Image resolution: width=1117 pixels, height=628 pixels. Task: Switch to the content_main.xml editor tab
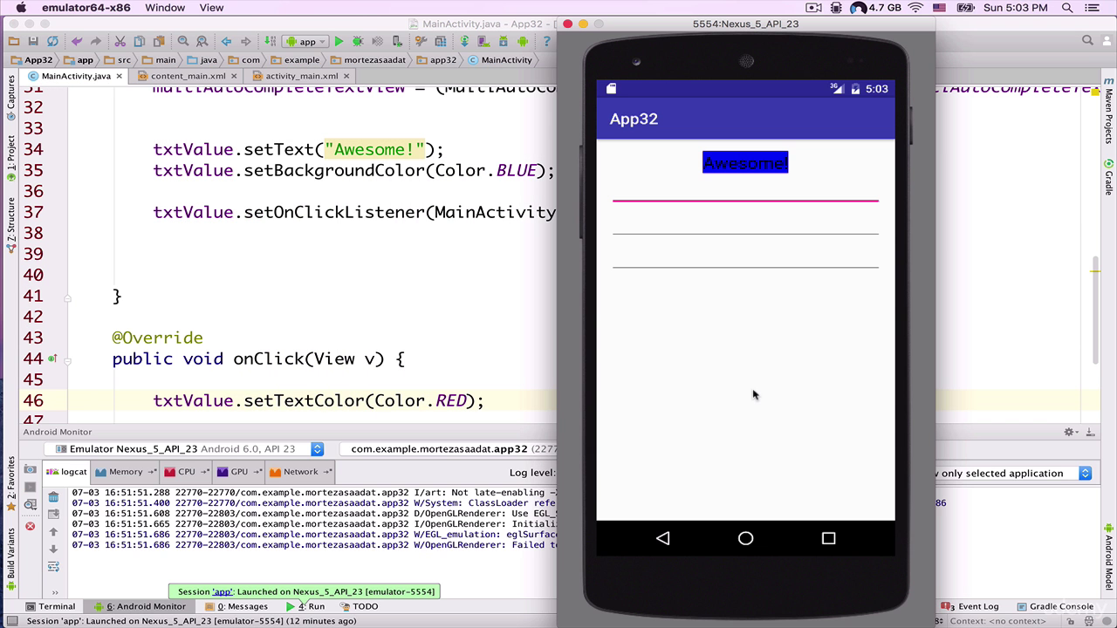(188, 76)
